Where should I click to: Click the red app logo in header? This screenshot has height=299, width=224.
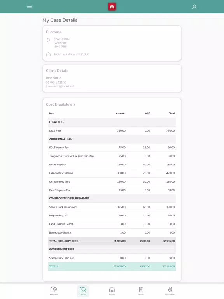pos(112,7)
